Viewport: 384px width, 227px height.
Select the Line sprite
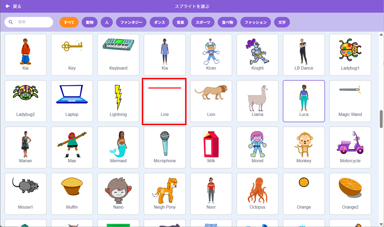coord(165,101)
